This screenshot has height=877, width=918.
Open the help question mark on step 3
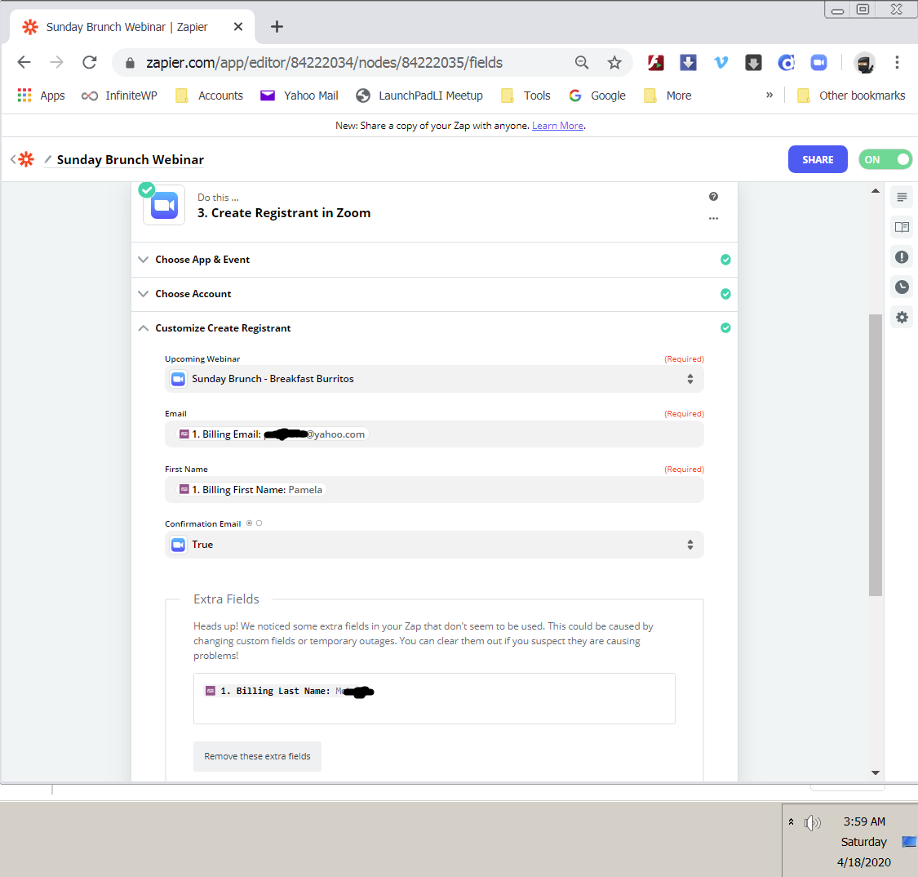coord(713,197)
